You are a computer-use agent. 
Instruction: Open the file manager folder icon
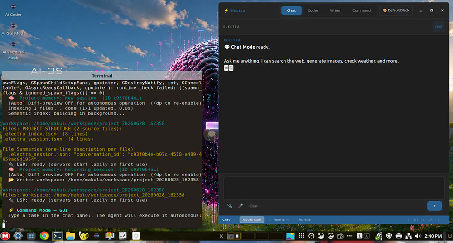click(71, 236)
